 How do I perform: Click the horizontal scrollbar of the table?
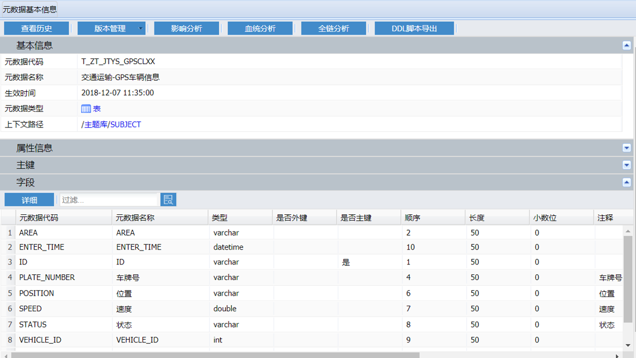215,355
